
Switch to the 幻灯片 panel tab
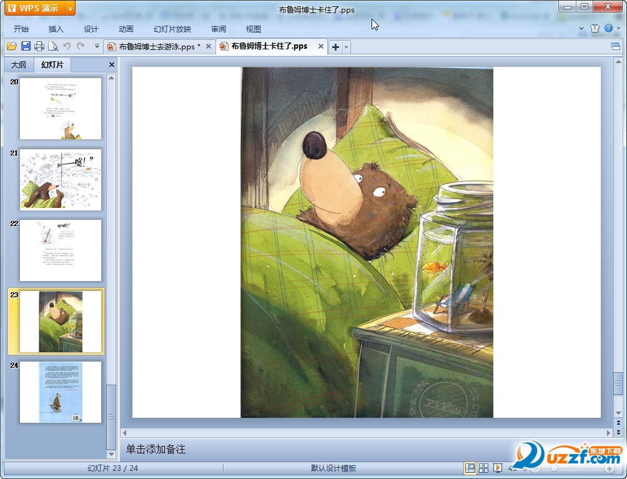52,65
